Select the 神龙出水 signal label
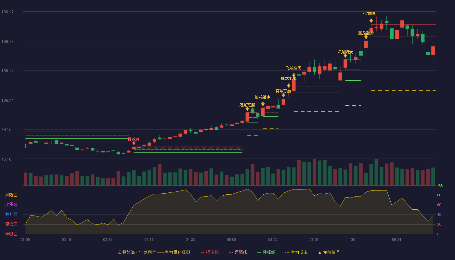Viewport: 455px width, 260px height. point(289,79)
